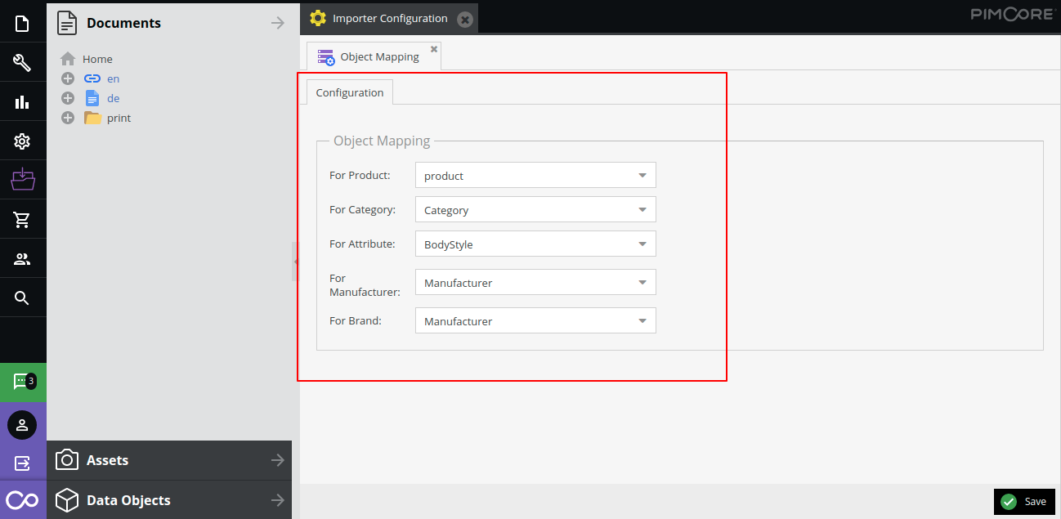Open the notifications icon showing 3 messages
1061x519 pixels.
click(22, 381)
